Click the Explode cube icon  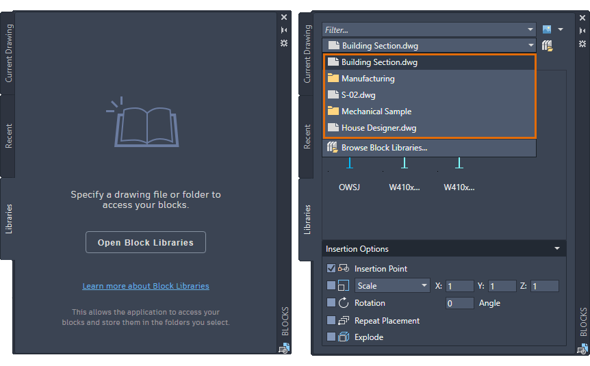coord(344,337)
